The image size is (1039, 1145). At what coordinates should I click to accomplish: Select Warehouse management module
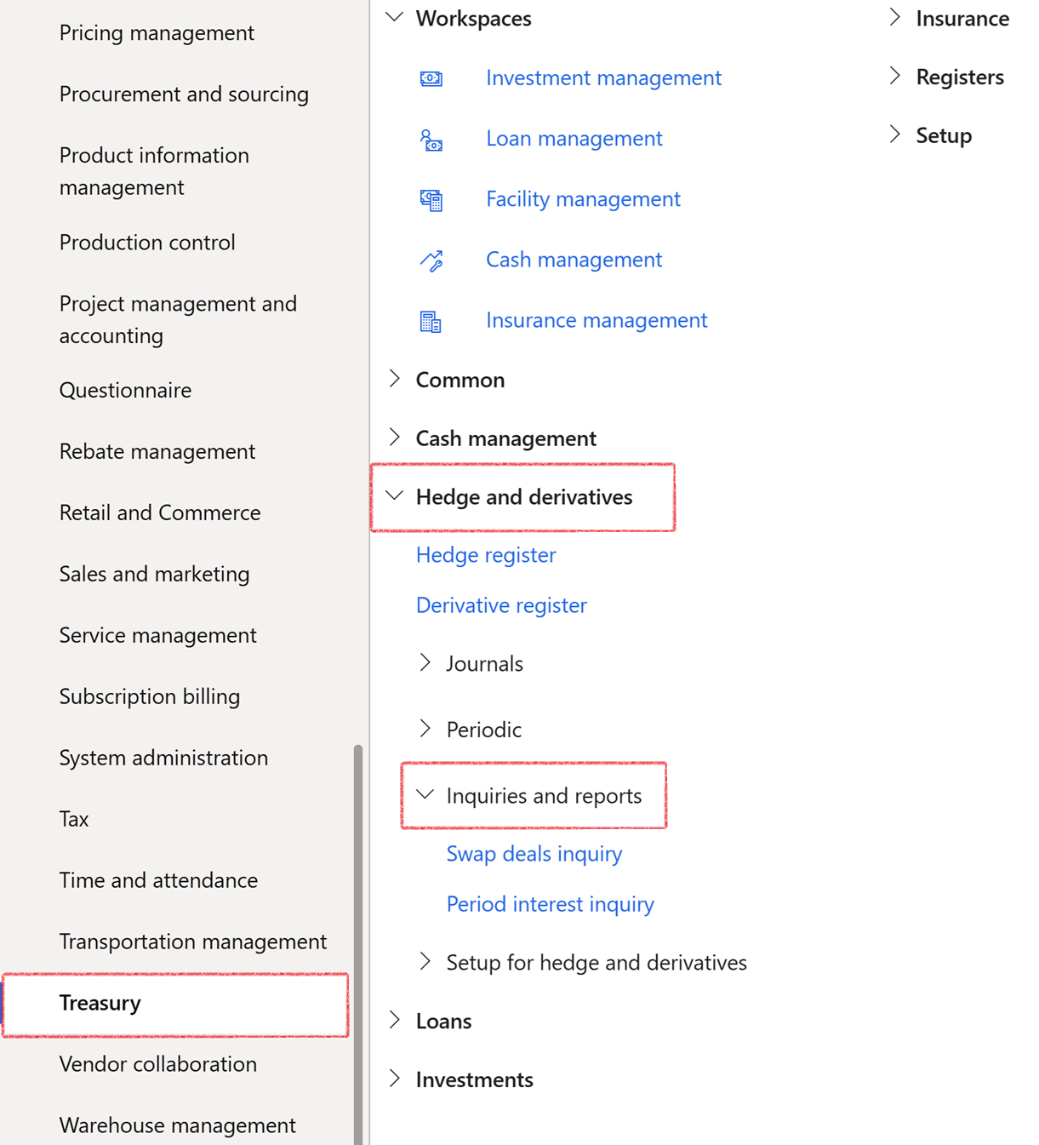coord(178,1125)
